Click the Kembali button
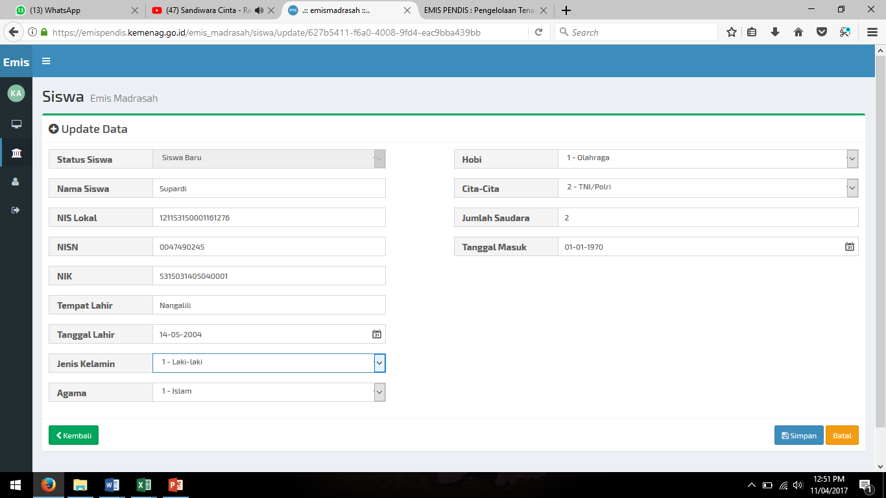This screenshot has width=886, height=498. tap(73, 435)
